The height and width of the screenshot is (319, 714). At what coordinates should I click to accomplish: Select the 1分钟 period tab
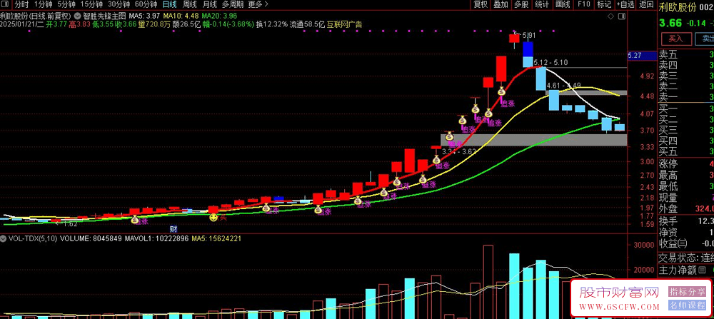(44, 4)
